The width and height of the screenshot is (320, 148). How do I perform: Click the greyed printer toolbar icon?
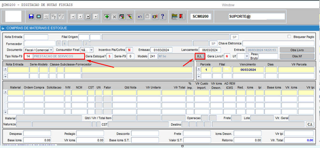tap(46, 17)
